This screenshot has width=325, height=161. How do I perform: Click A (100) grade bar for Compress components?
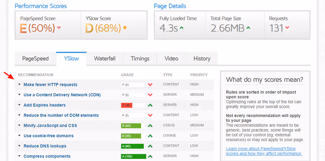[133, 156]
